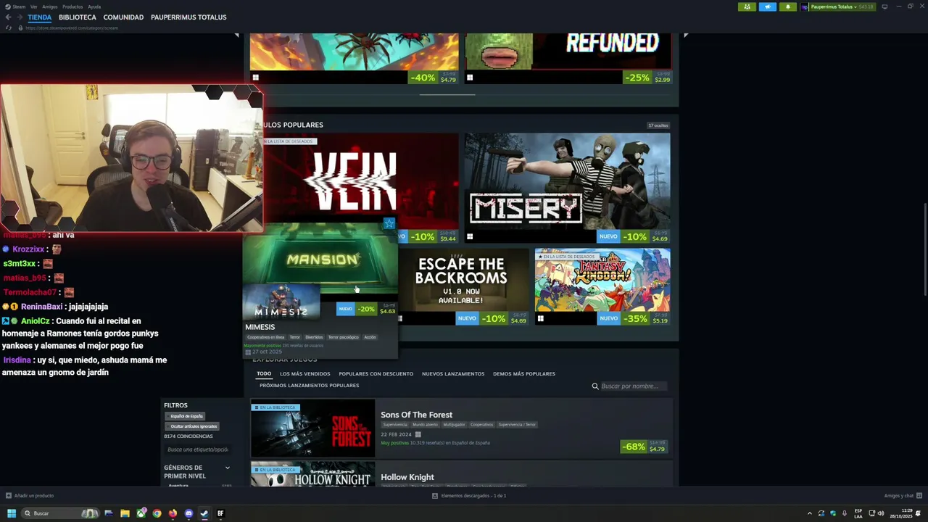Click Añadir un producto
This screenshot has width=928, height=522.
click(34, 496)
